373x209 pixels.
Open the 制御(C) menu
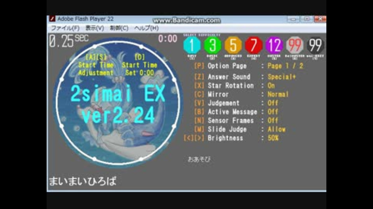(119, 28)
